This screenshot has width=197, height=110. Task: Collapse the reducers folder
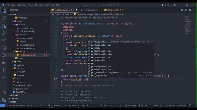click(x=14, y=35)
